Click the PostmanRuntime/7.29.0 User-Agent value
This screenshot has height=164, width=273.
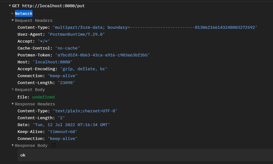(76, 34)
